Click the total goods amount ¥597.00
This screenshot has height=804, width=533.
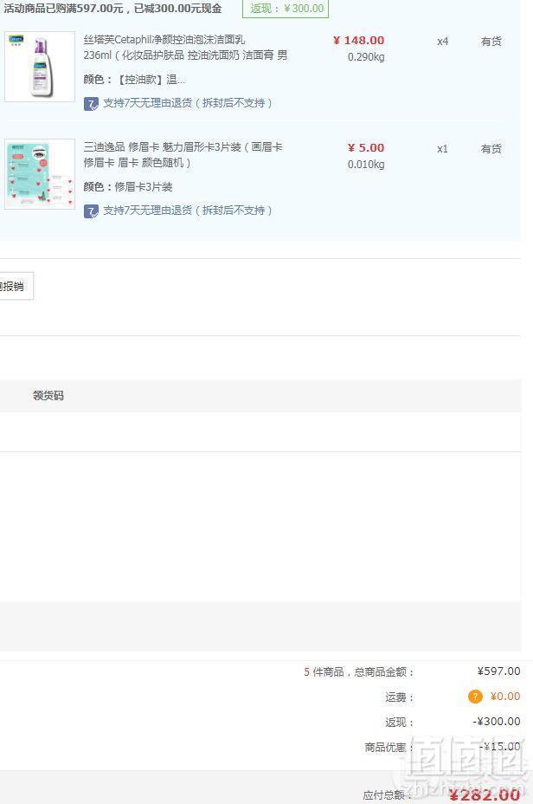498,671
